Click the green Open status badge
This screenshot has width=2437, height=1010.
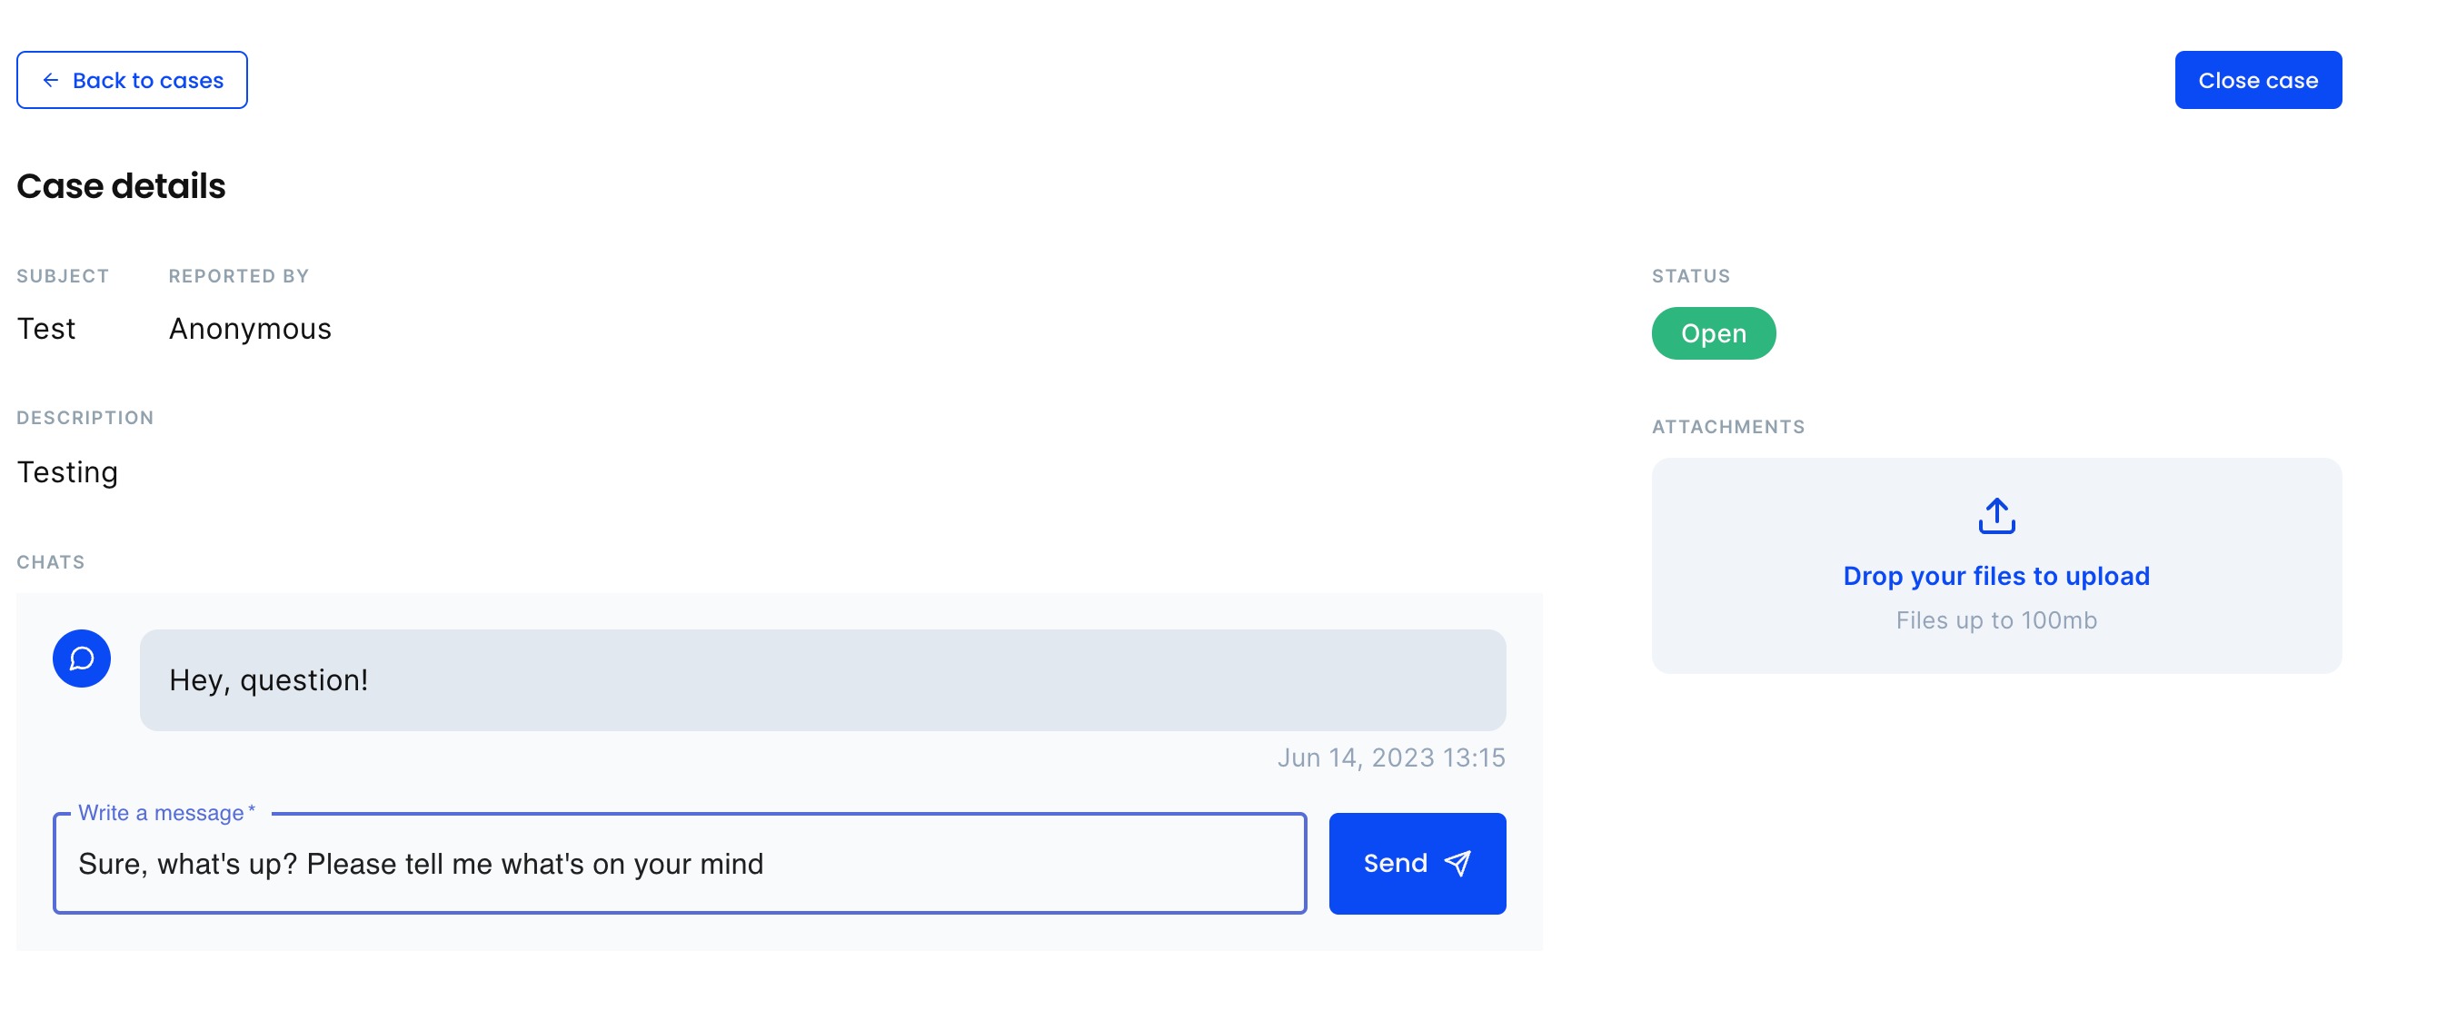coord(1712,333)
